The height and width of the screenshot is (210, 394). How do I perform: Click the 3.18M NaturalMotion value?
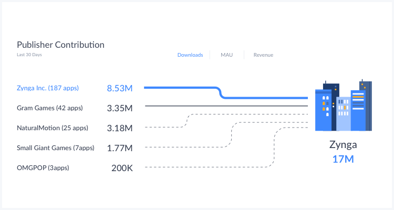119,128
